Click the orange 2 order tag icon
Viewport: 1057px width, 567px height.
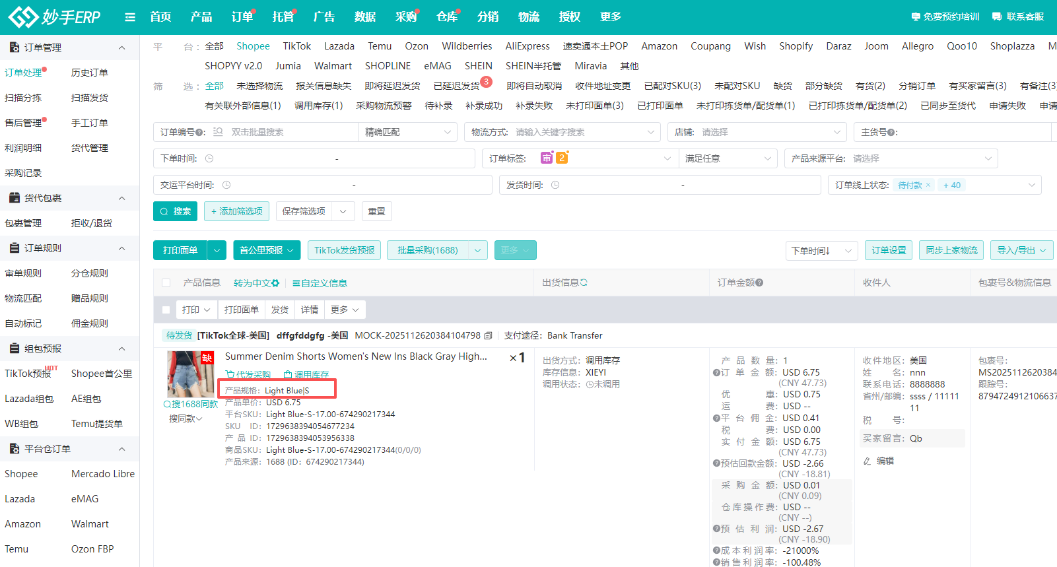click(x=561, y=158)
